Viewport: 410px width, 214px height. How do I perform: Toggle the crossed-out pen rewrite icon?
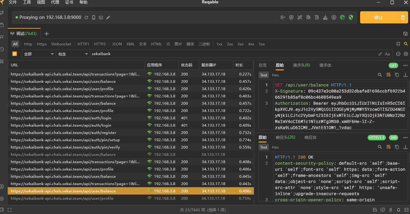(300, 17)
